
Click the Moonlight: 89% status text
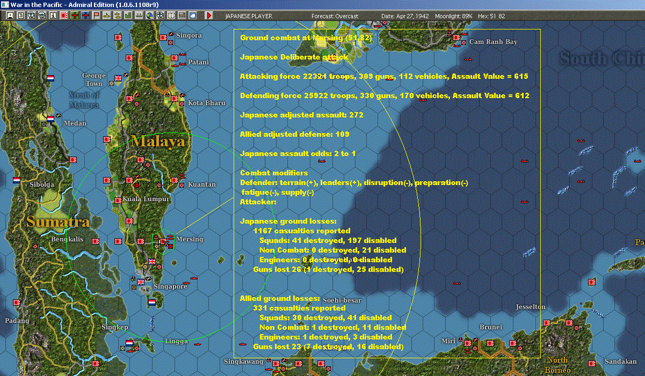pos(454,16)
